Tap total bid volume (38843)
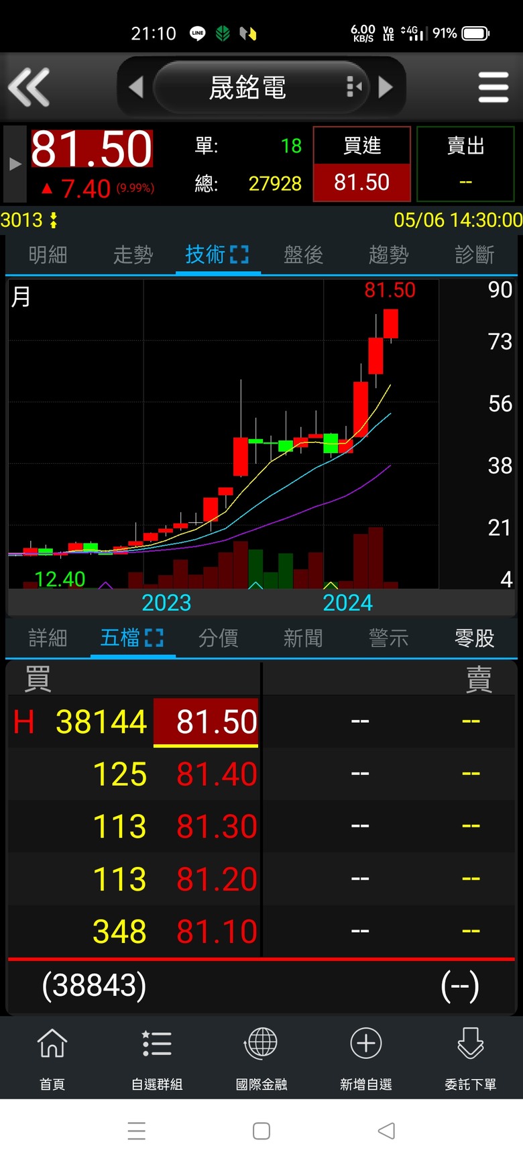 point(95,985)
